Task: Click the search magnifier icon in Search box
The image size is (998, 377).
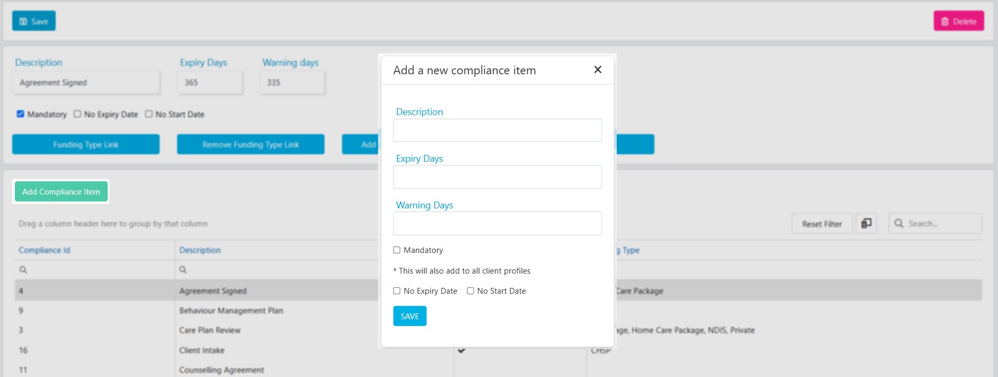Action: point(899,224)
